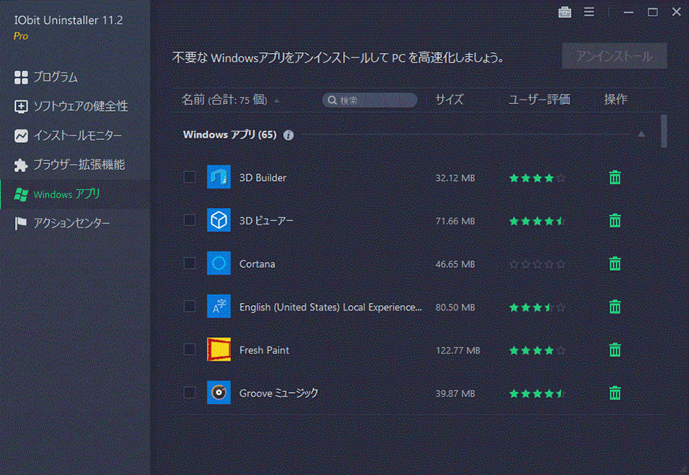Click the Windows アプリ (65) info icon

point(288,135)
